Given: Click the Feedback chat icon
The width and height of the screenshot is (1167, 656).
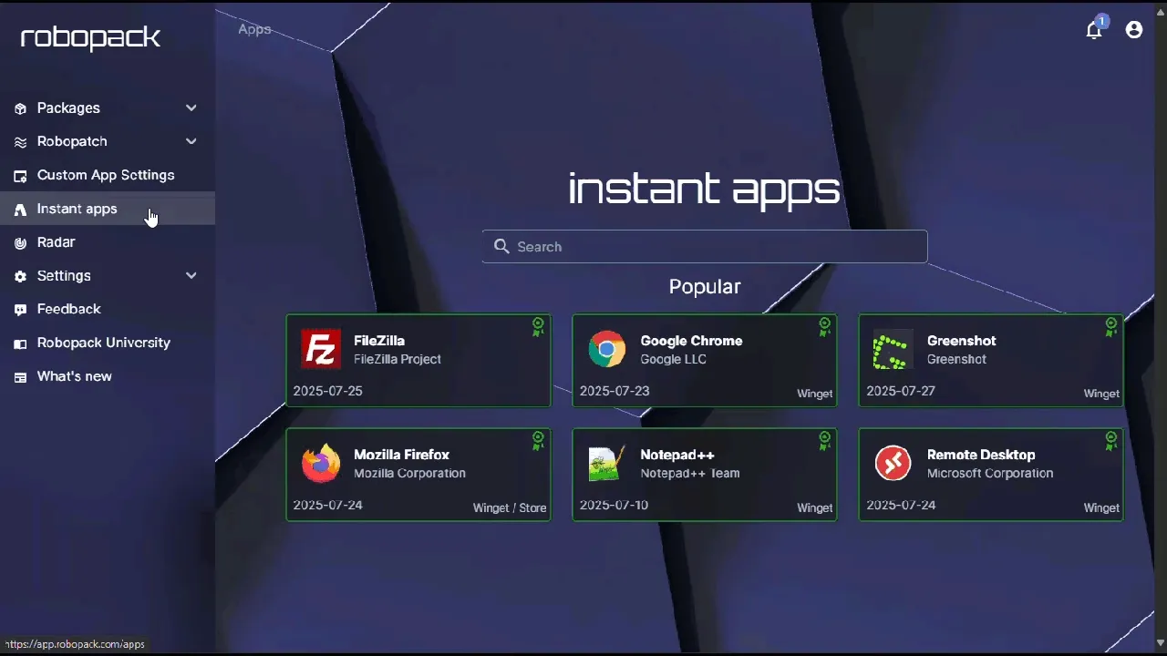Looking at the screenshot, I should pyautogui.click(x=20, y=310).
